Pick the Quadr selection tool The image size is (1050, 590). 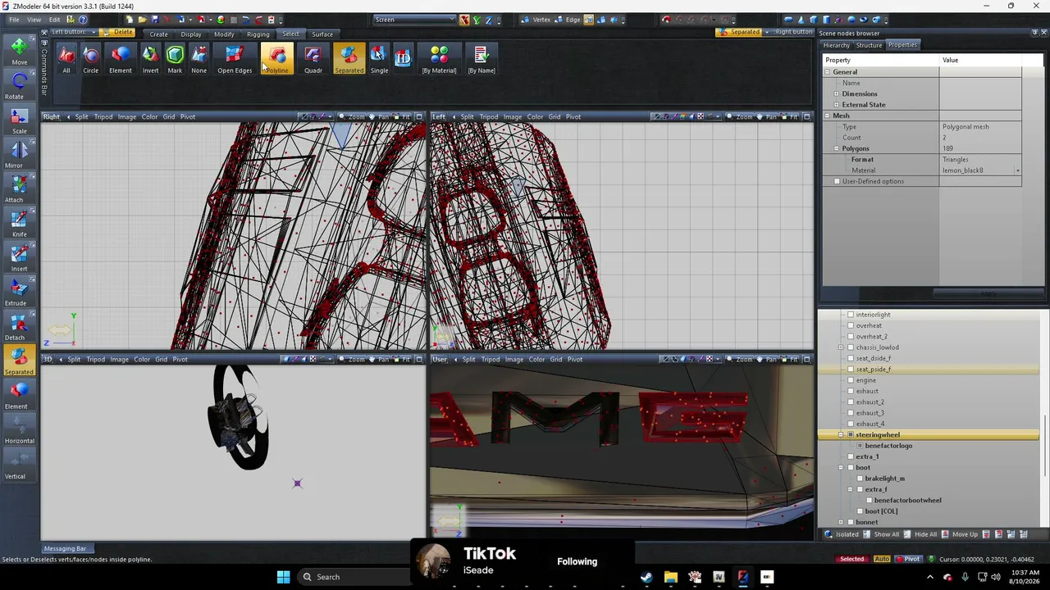313,59
